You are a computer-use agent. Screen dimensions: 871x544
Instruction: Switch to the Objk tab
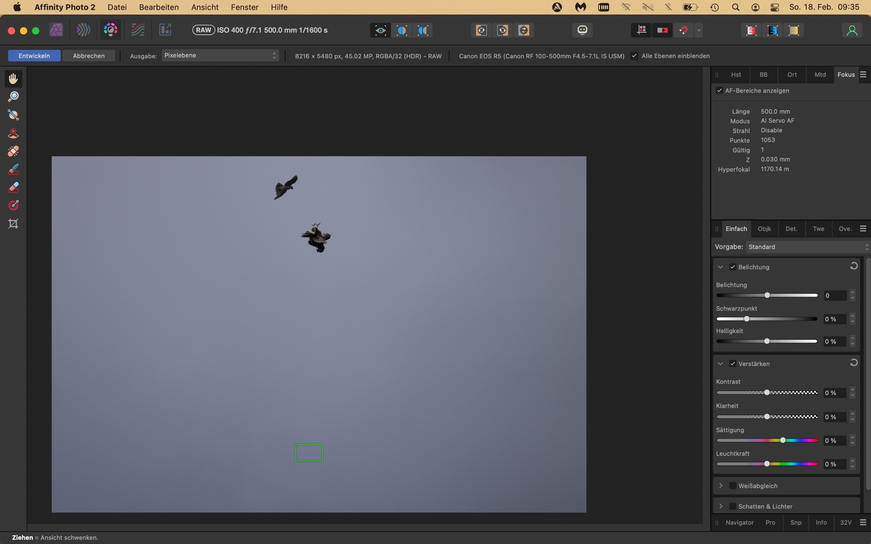pyautogui.click(x=764, y=229)
